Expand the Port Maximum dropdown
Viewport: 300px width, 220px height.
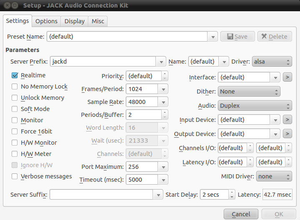[x=163, y=167]
